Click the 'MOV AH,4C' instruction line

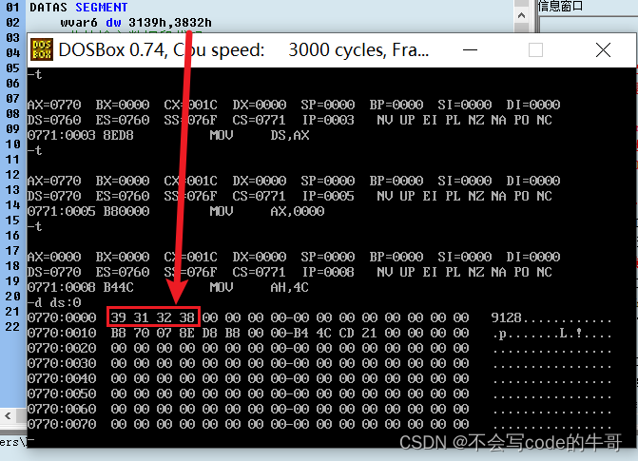(x=168, y=287)
